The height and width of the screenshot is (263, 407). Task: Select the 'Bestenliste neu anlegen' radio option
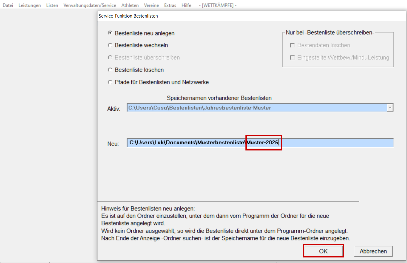click(110, 33)
